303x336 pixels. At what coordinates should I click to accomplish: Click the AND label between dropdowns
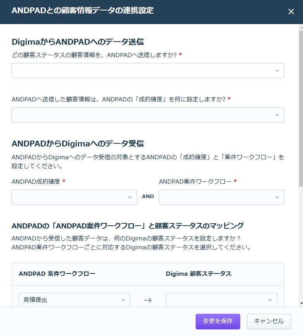pyautogui.click(x=148, y=197)
